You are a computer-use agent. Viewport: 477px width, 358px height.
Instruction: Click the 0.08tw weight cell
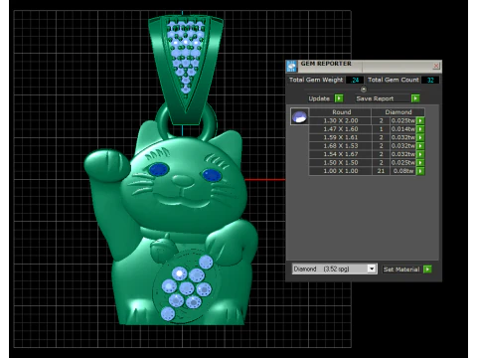(x=403, y=171)
